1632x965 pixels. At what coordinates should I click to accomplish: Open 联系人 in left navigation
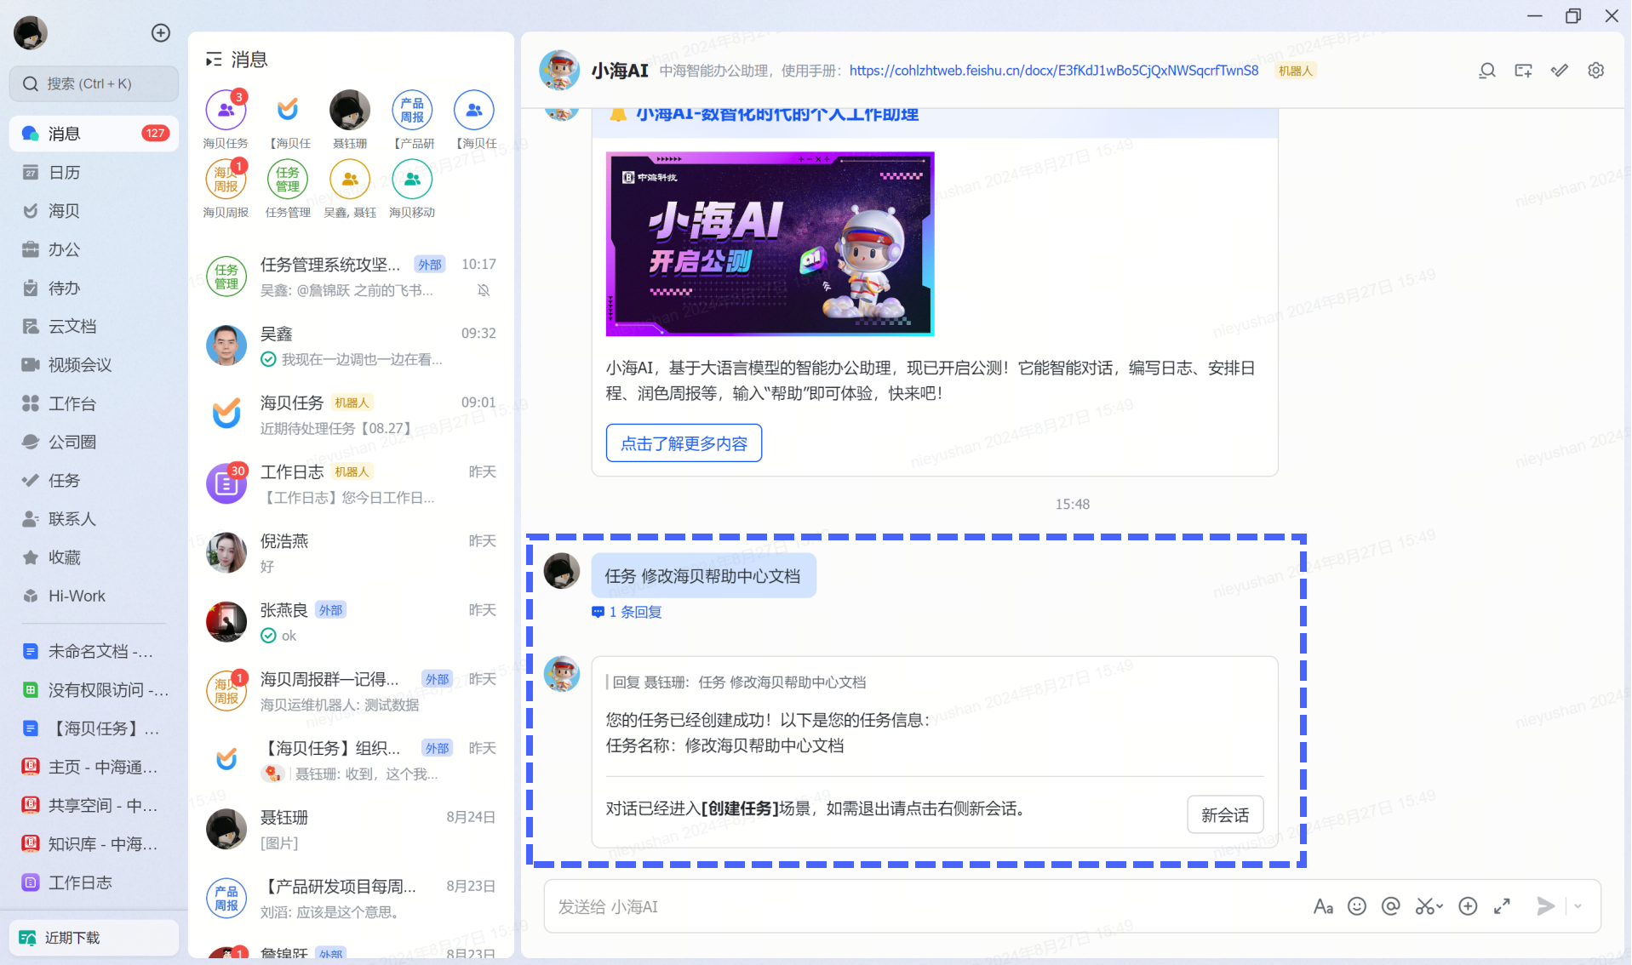[x=94, y=518]
